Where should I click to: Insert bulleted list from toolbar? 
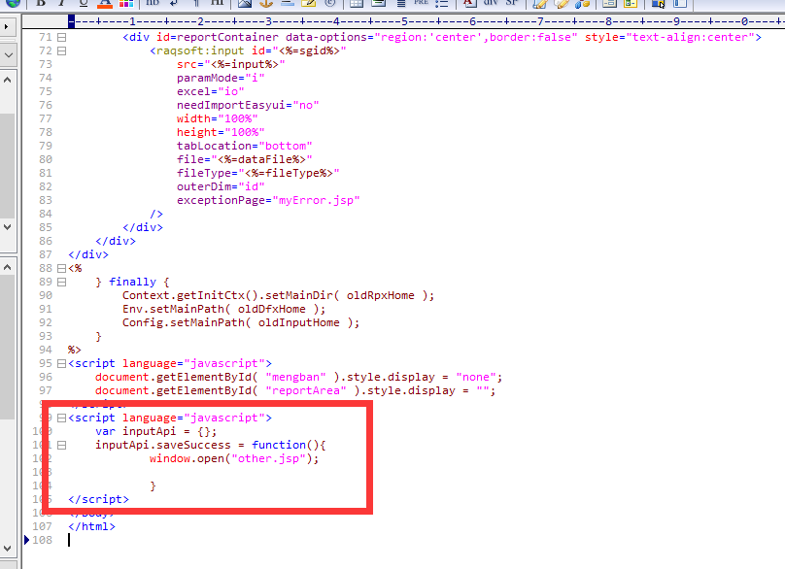pos(441,4)
